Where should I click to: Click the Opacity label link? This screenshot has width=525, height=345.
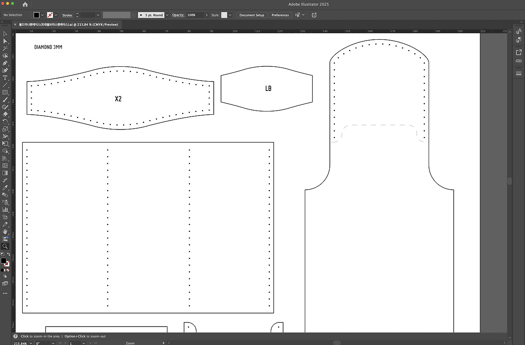pyautogui.click(x=178, y=15)
